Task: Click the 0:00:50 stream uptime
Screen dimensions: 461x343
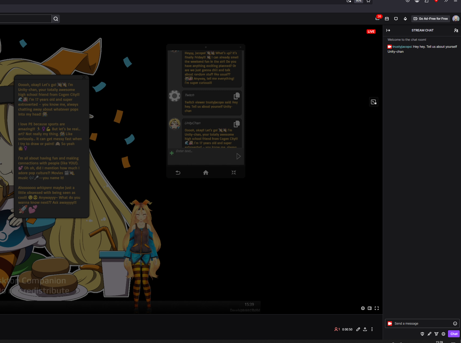Action: click(347, 330)
